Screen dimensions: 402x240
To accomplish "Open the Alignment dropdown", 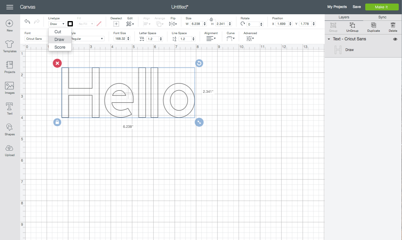I will [x=211, y=39].
